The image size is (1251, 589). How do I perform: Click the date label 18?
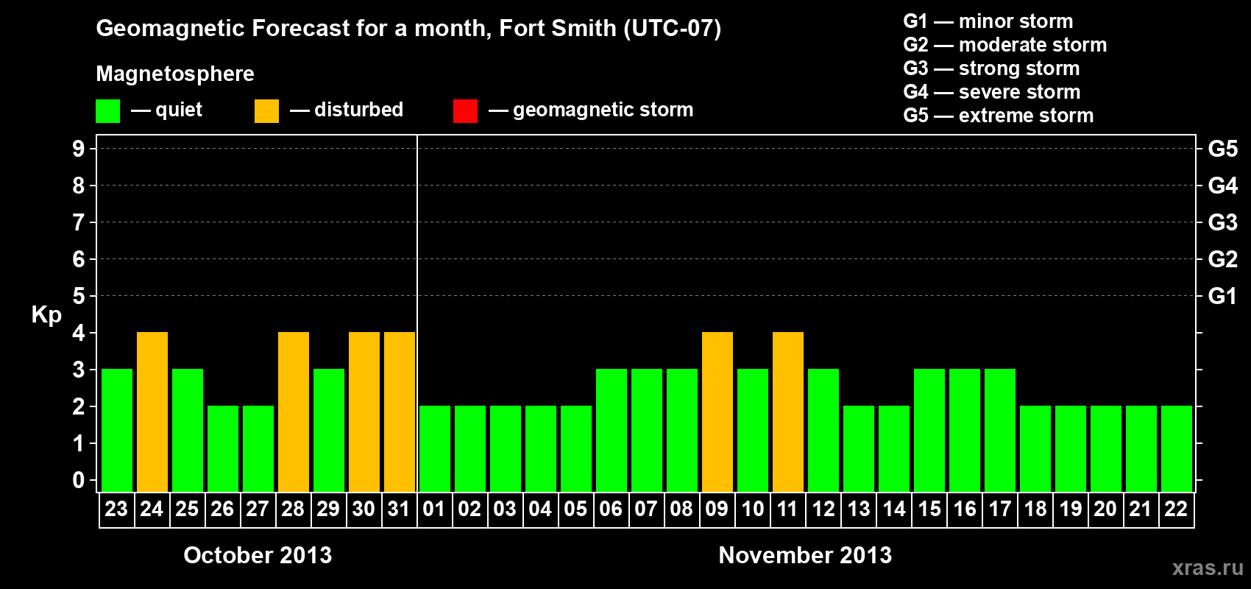1035,509
